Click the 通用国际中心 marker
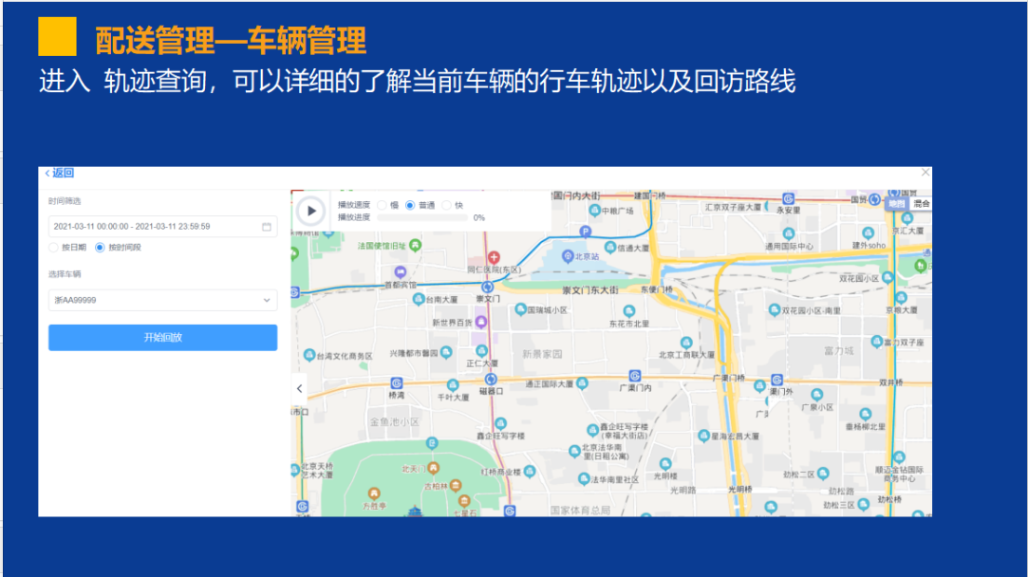The image size is (1028, 577). coord(788,234)
